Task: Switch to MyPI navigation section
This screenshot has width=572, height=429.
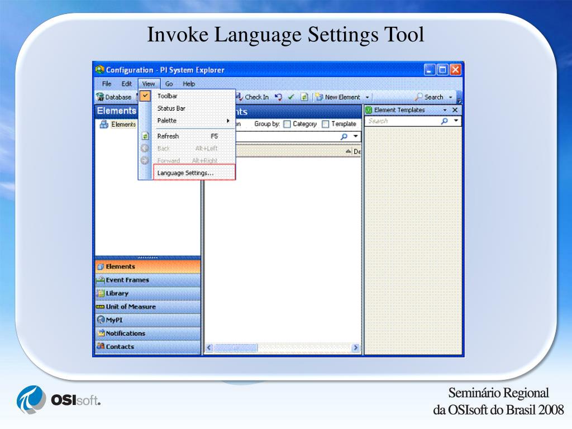Action: 147,320
